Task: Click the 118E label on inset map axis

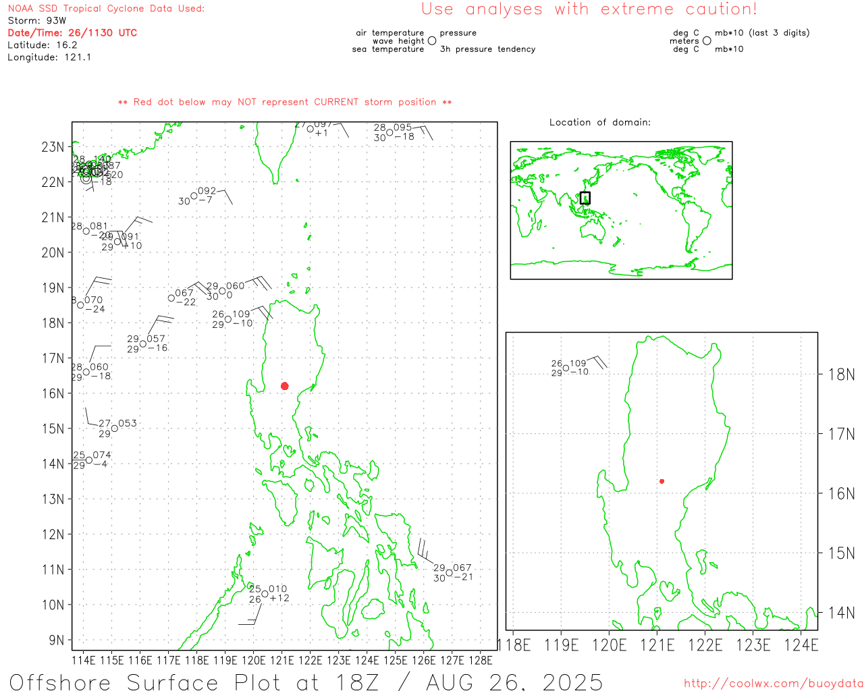Action: pyautogui.click(x=514, y=645)
